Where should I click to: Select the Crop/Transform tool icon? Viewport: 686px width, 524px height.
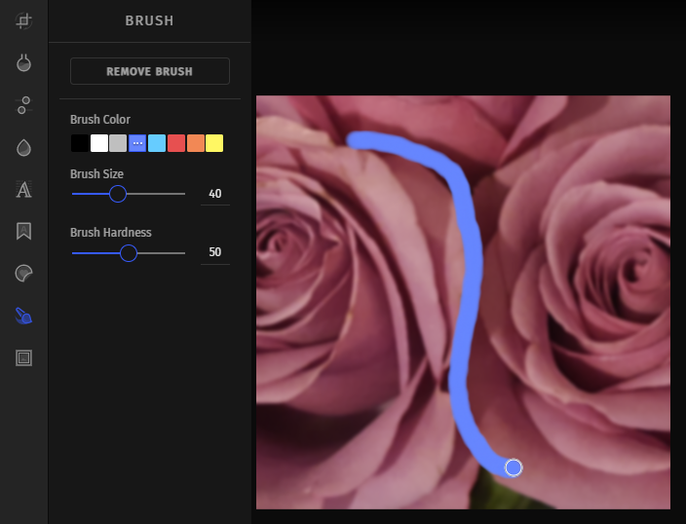[x=23, y=20]
